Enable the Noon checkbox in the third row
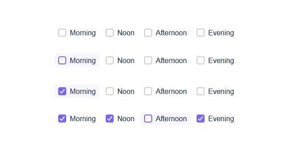Viewport: 291px width, 161px height. click(110, 91)
